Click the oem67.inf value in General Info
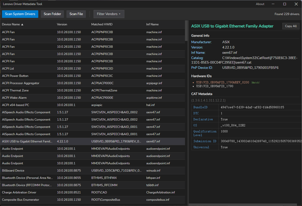 pos(230,53)
